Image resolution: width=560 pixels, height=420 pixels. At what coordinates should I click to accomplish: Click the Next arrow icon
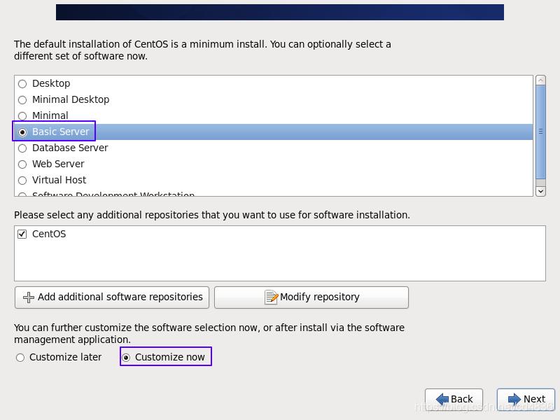[x=514, y=400]
